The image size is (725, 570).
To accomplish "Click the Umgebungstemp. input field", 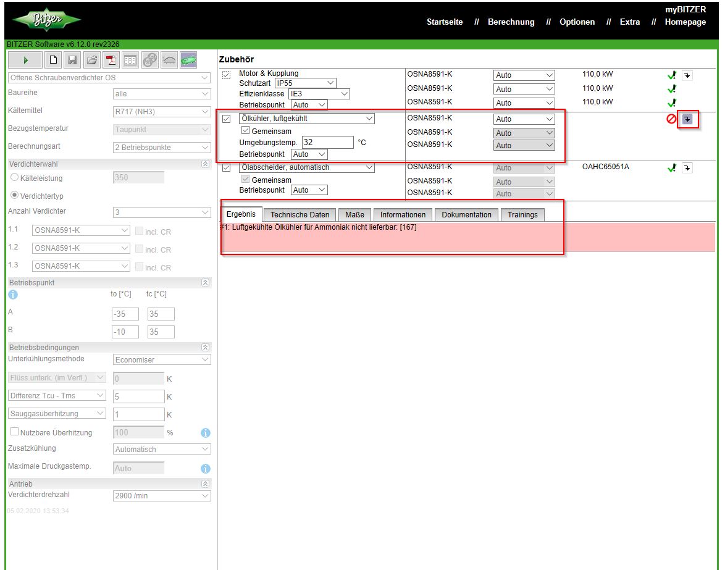I will coord(327,142).
